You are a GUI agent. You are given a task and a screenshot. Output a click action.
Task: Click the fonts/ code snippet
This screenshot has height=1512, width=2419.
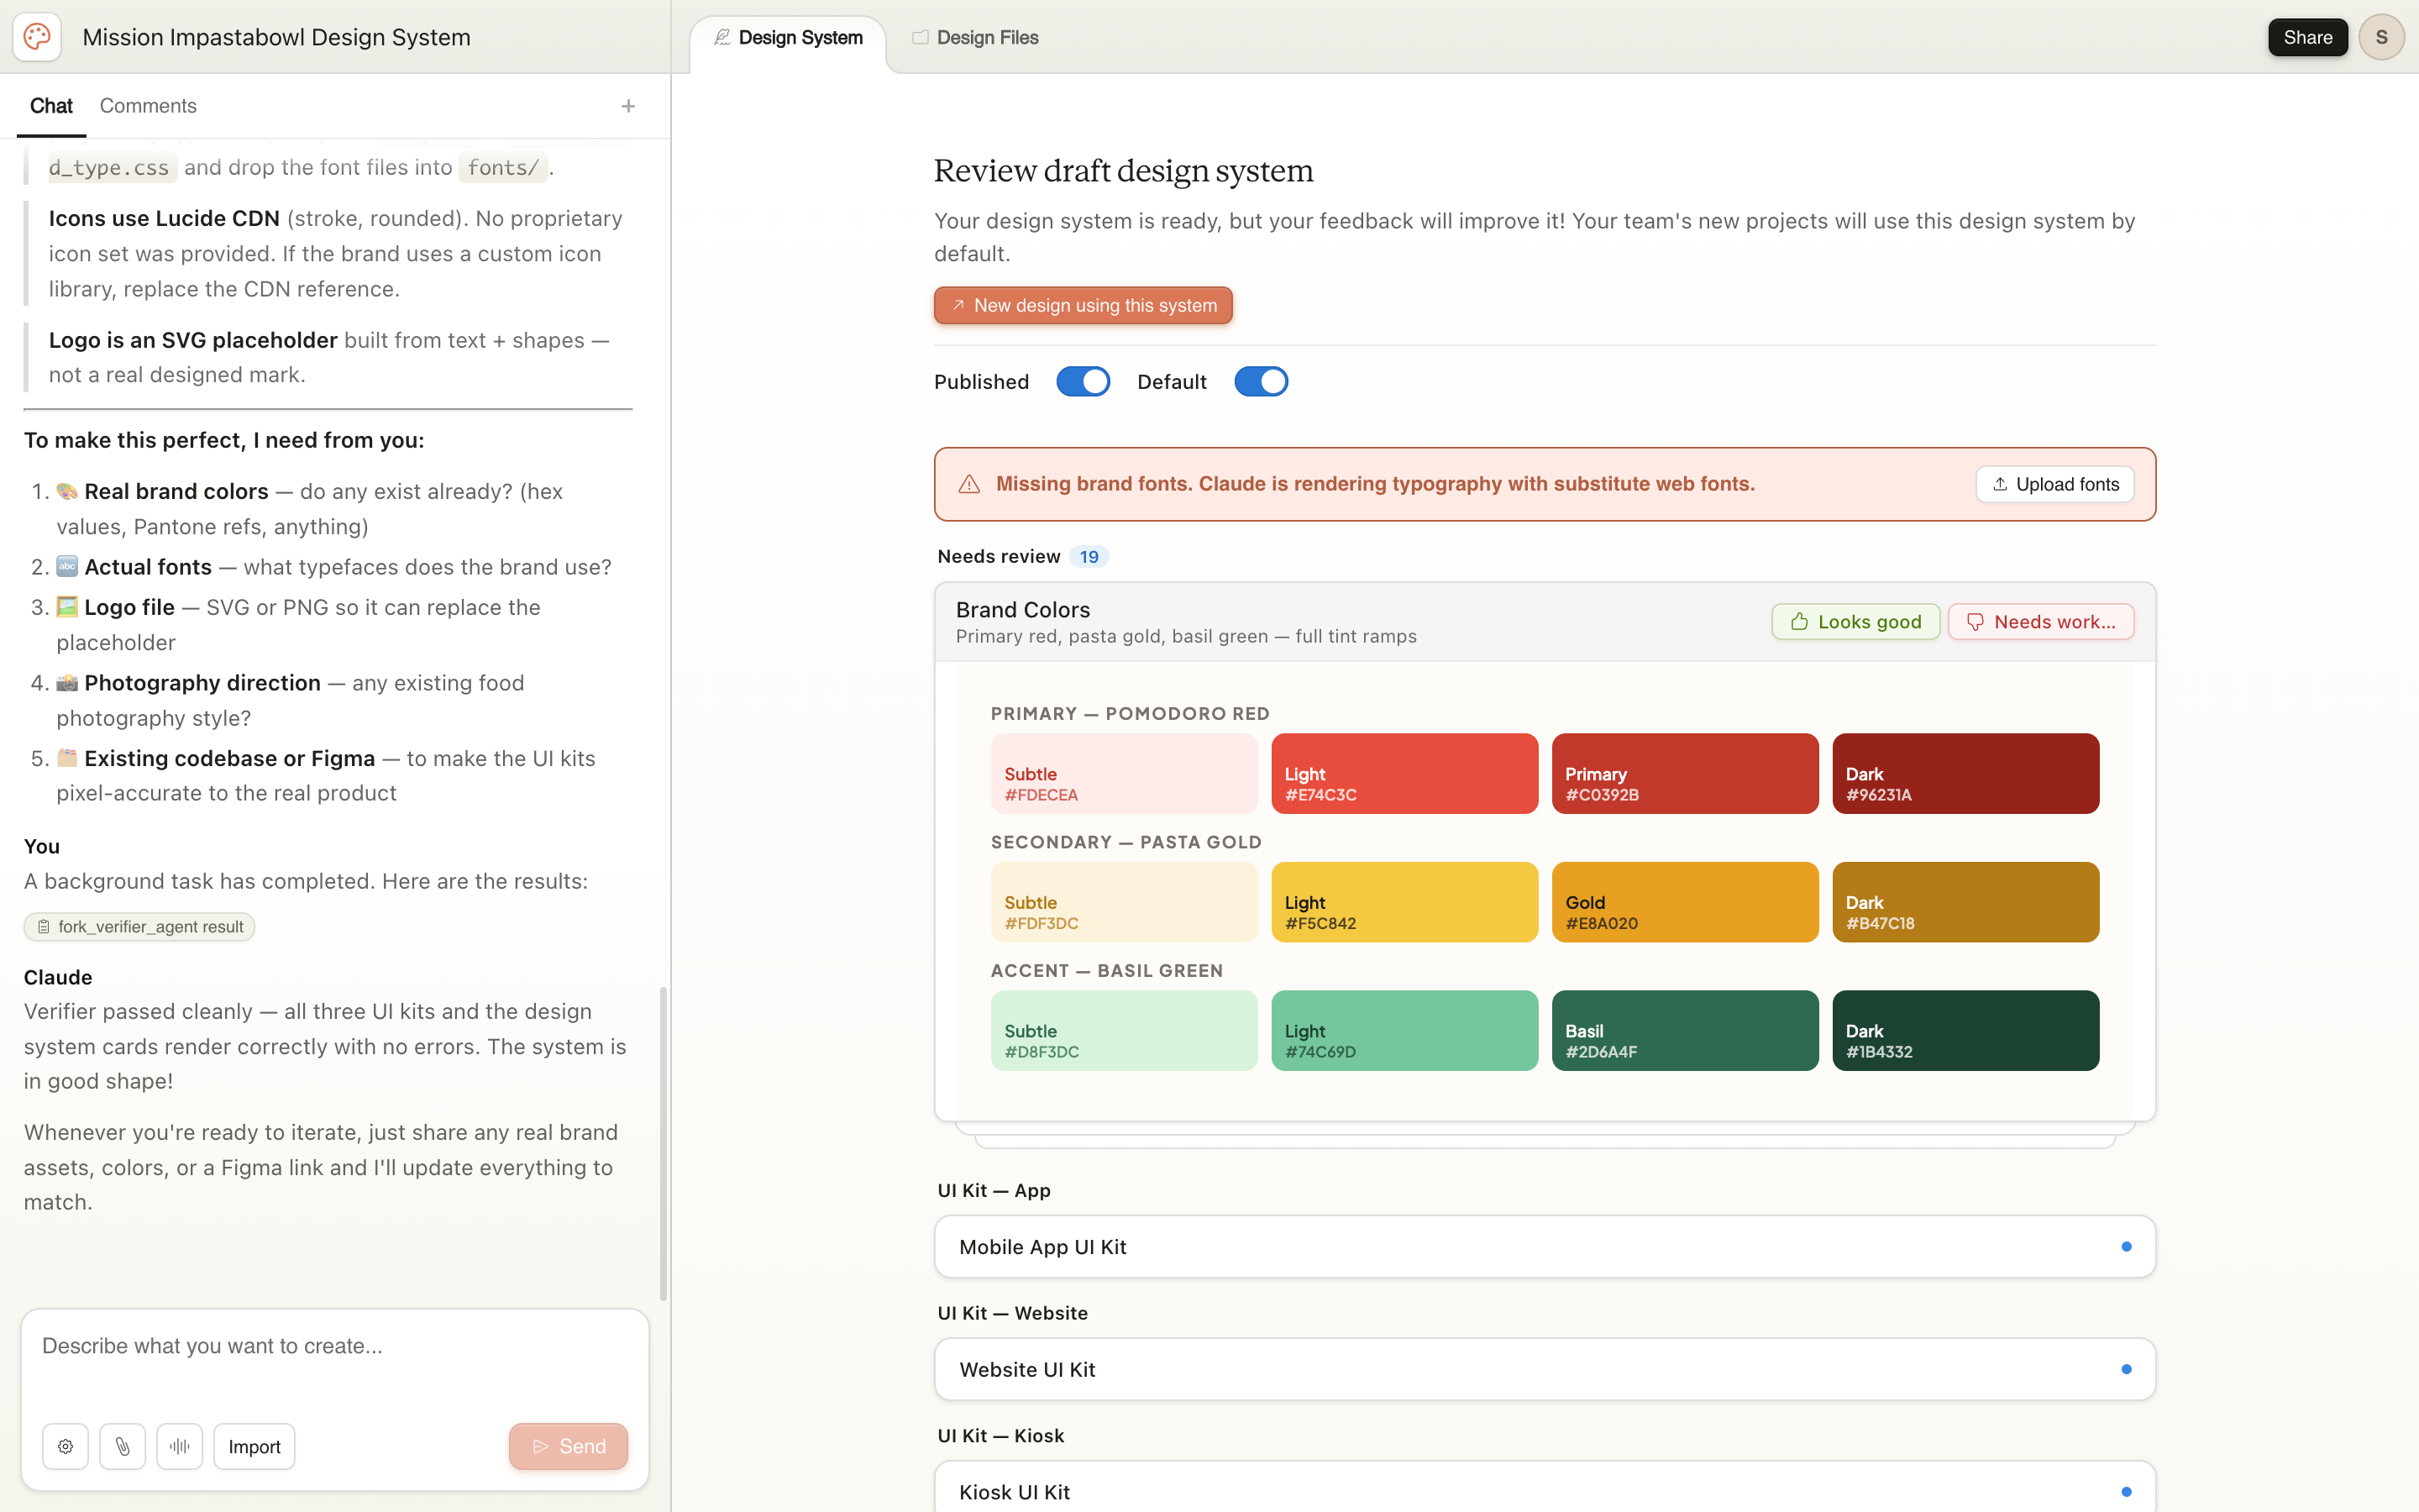[503, 167]
